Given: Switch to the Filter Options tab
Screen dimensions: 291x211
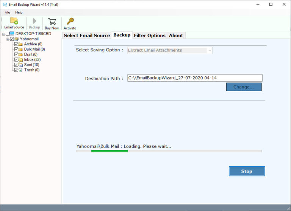Looking at the screenshot, I should [150, 36].
